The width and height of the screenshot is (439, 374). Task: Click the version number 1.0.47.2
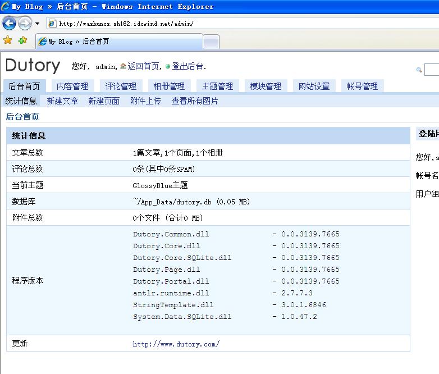pos(299,317)
